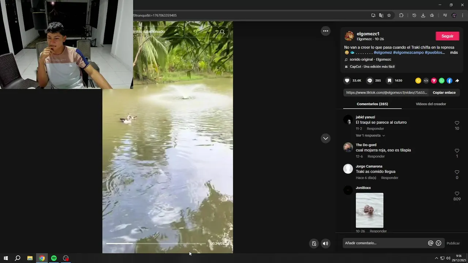Insert an emoji in the comment box

tap(438, 243)
